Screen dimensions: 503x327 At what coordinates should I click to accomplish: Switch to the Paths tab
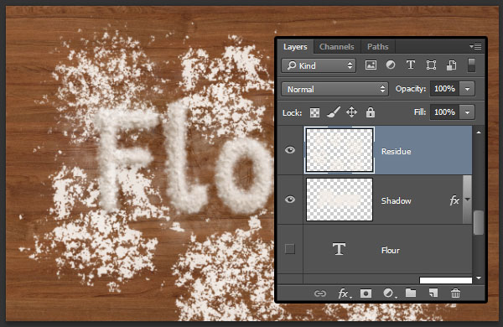tap(377, 47)
